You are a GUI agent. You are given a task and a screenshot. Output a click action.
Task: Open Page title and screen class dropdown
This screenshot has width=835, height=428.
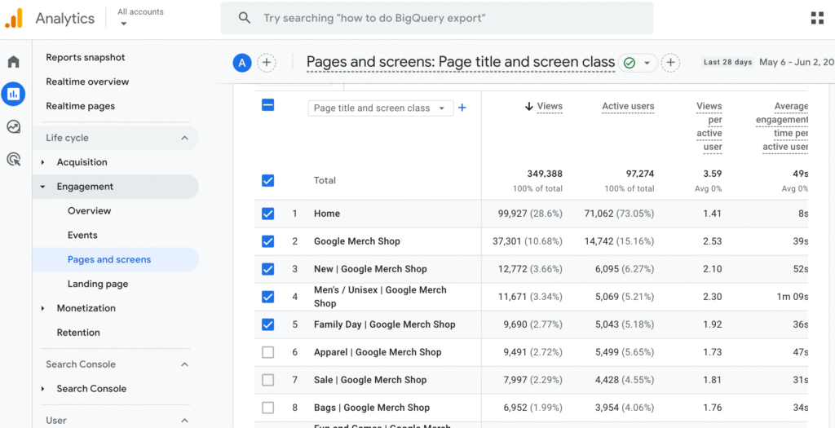tap(381, 108)
